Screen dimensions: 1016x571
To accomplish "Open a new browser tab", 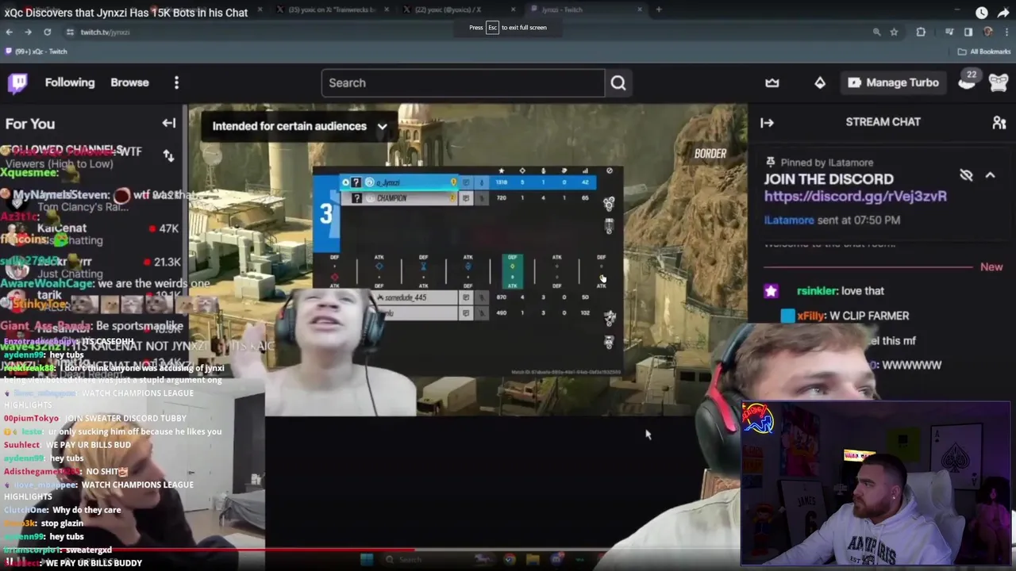I will pos(659,10).
